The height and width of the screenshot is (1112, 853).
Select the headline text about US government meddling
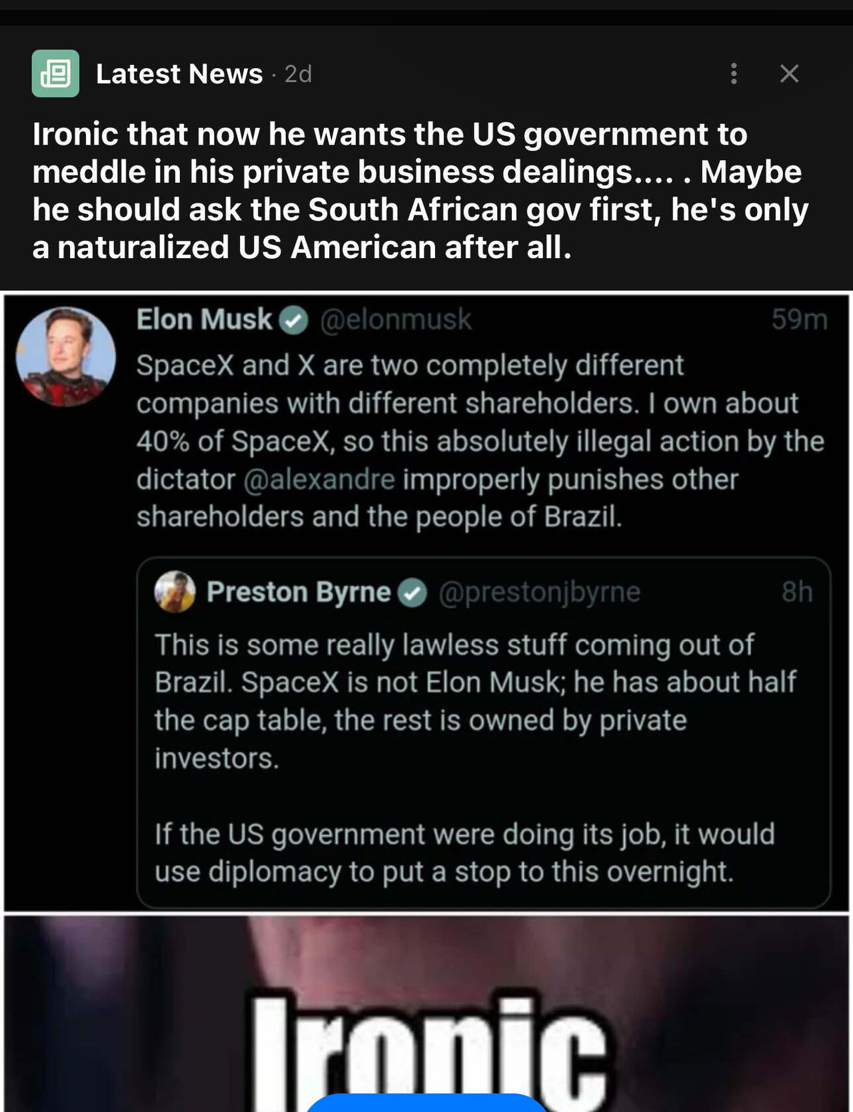[420, 190]
